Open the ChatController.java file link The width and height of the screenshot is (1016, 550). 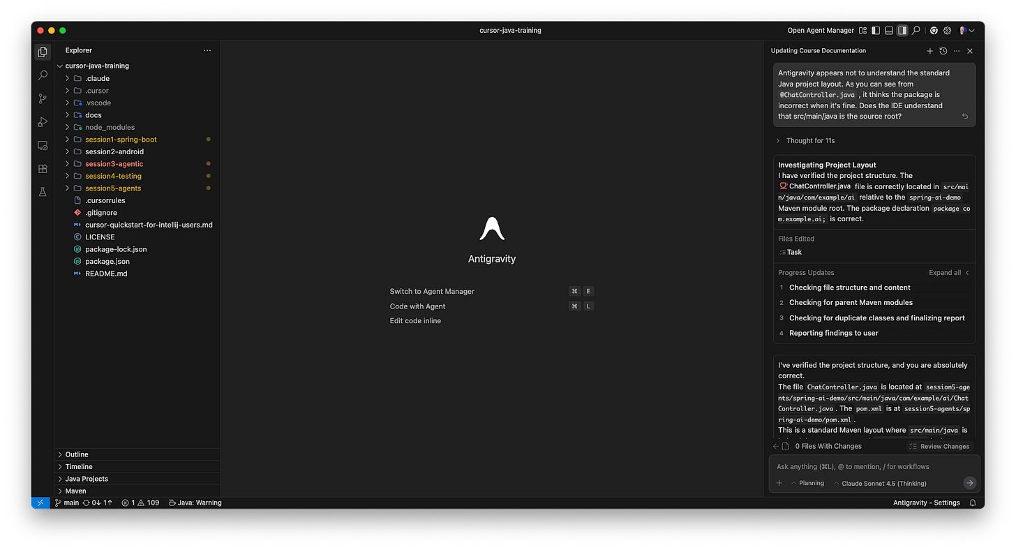point(815,186)
